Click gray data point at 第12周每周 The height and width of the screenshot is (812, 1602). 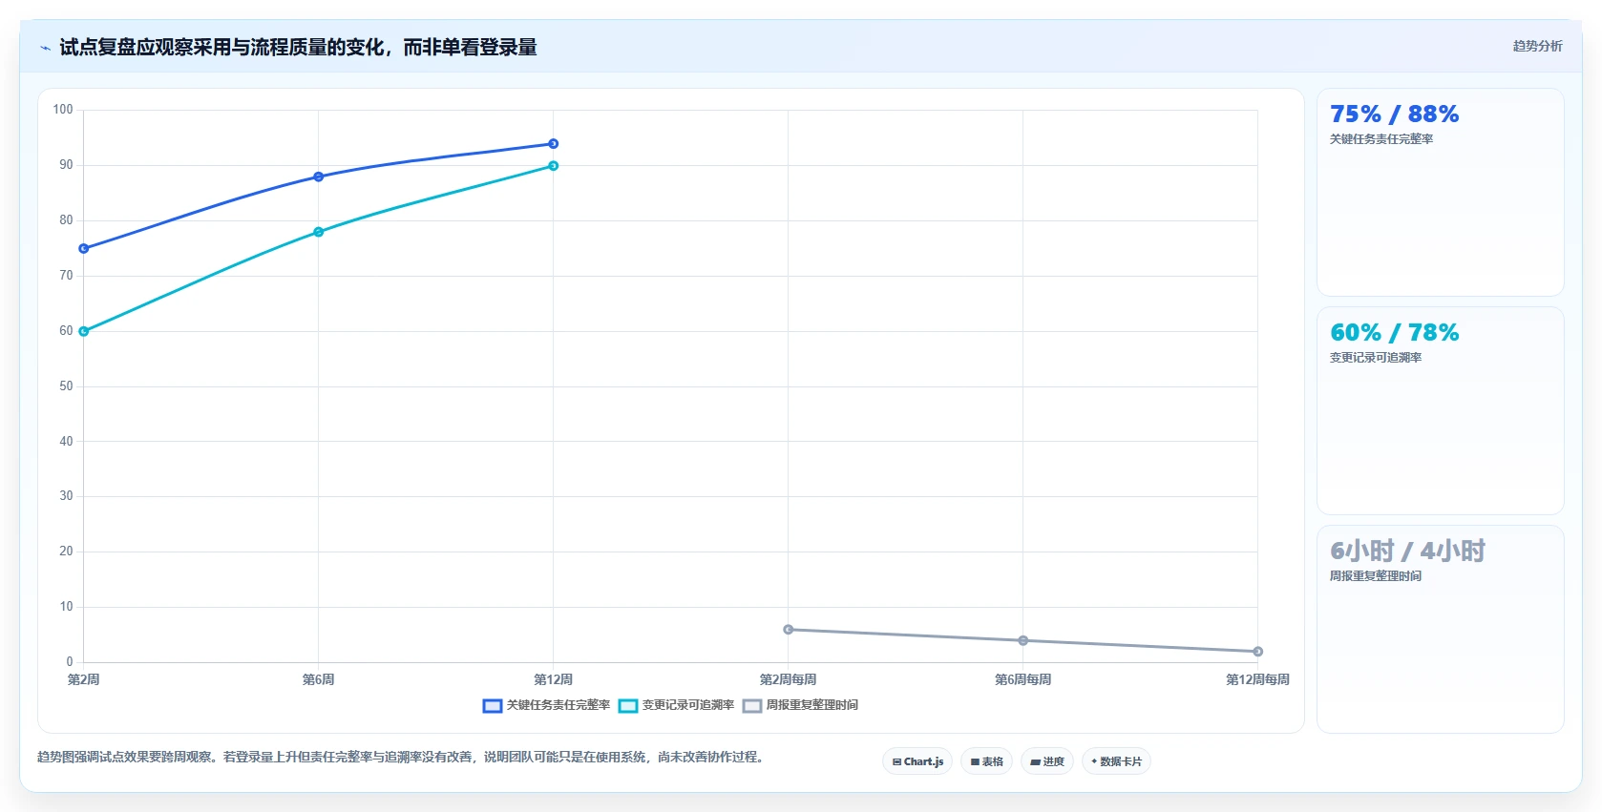pyautogui.click(x=1258, y=652)
